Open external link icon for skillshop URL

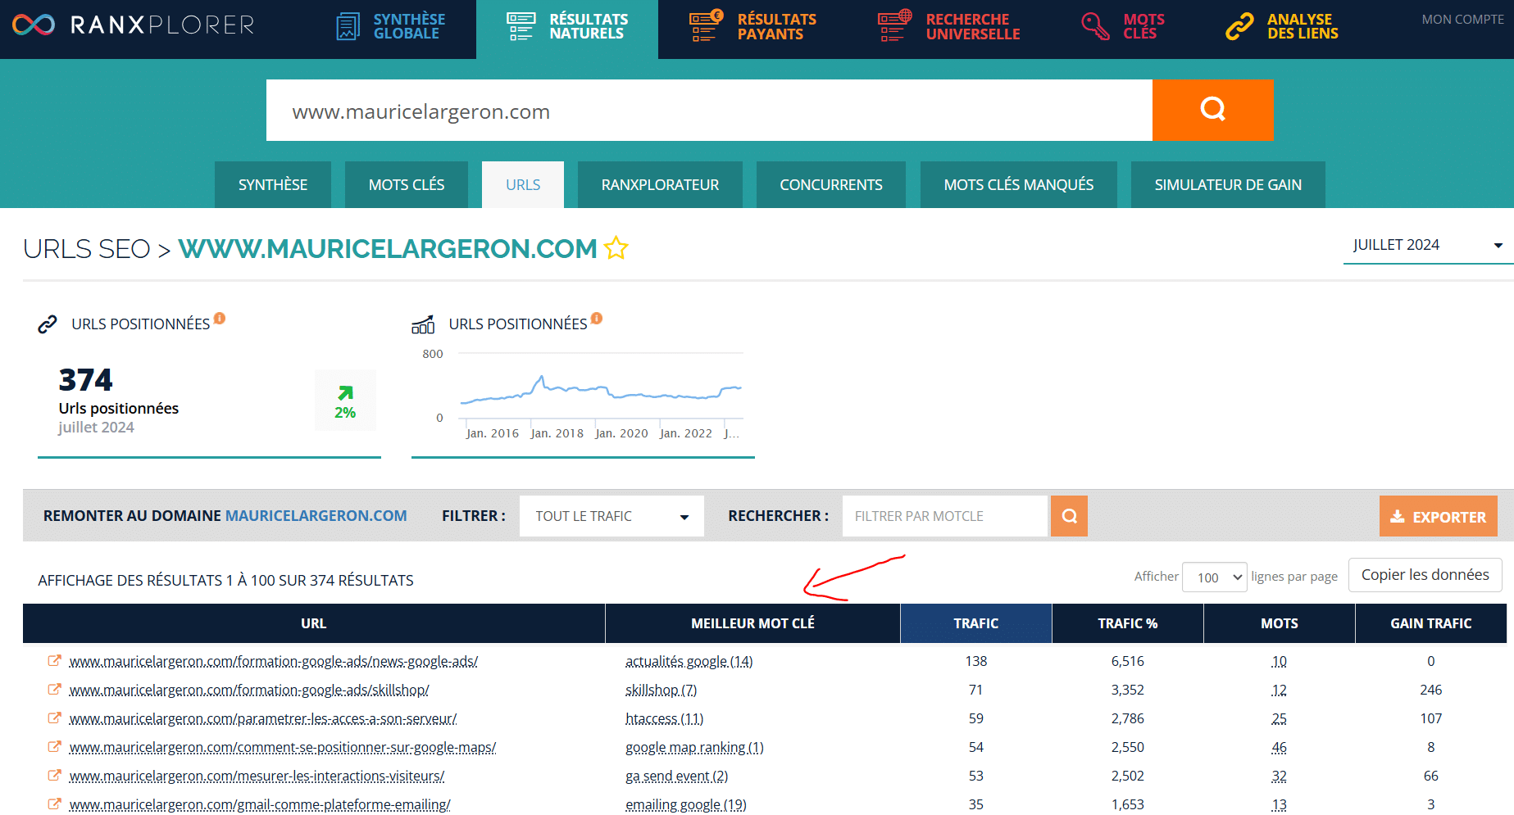coord(54,690)
